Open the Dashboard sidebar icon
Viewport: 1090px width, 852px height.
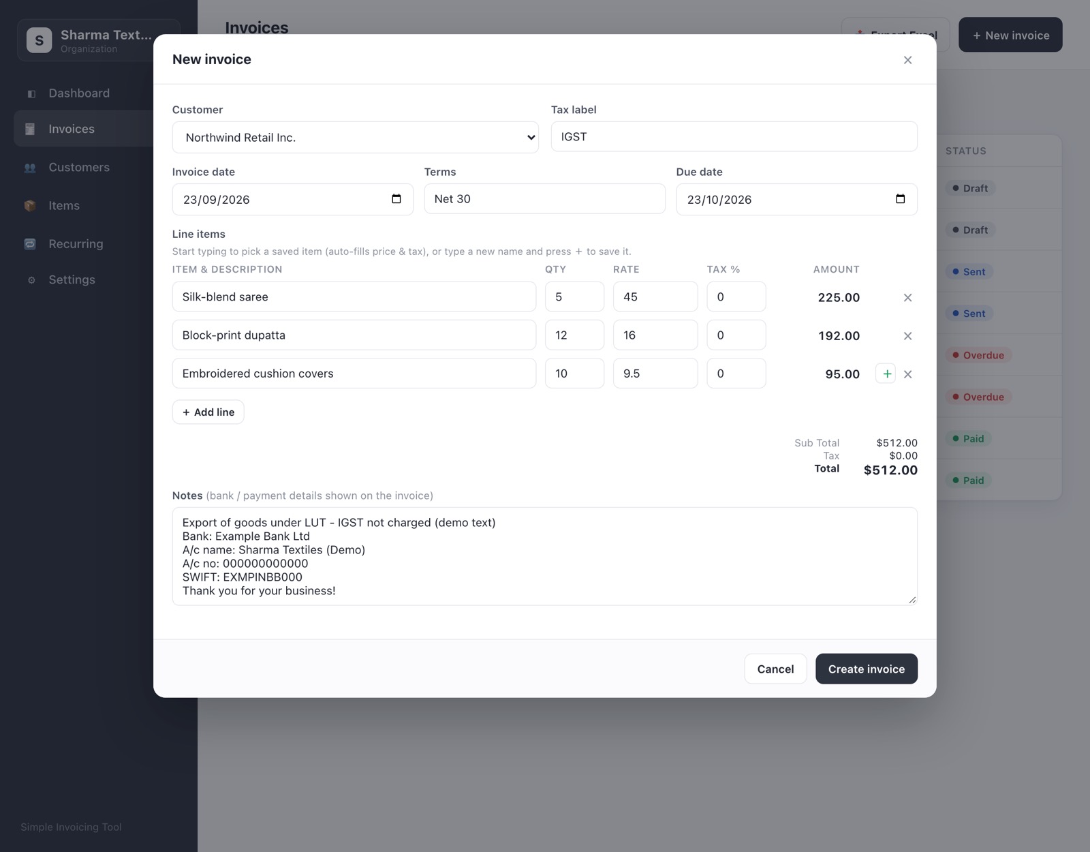pyautogui.click(x=31, y=93)
